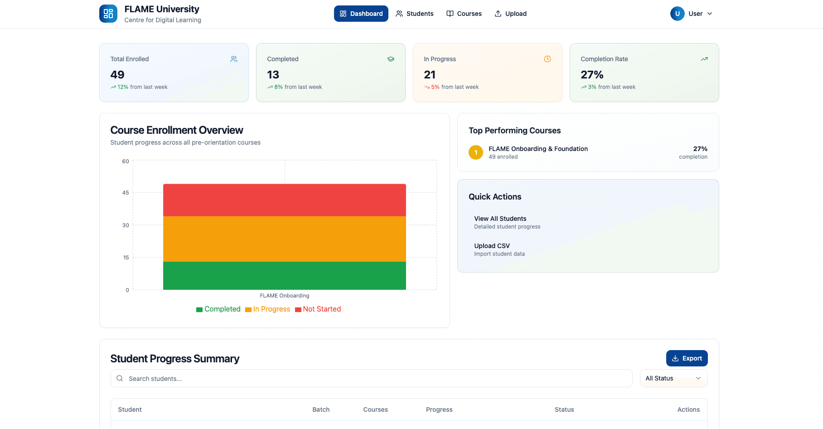The height and width of the screenshot is (429, 823).
Task: Click the Batch column header
Action: pos(321,409)
